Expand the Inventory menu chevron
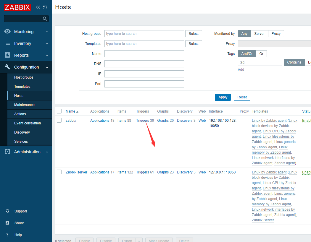This screenshot has width=311, height=242. [47, 43]
